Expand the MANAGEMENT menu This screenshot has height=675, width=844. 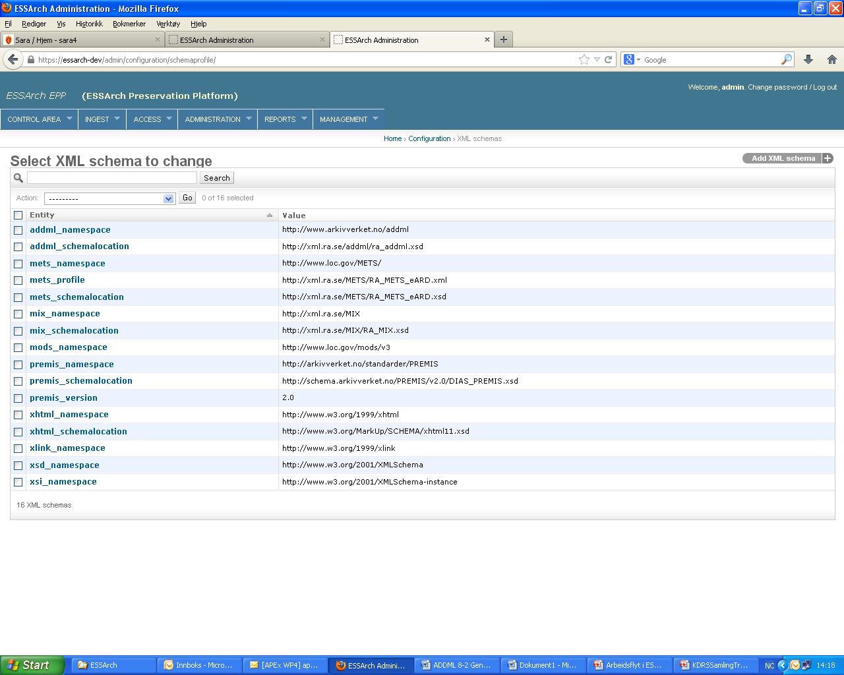349,119
